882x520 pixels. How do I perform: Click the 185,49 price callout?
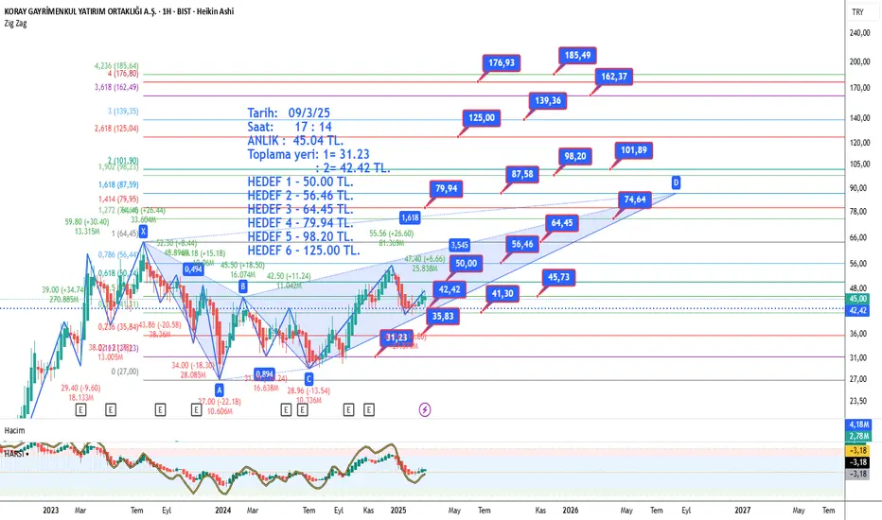[x=577, y=55]
